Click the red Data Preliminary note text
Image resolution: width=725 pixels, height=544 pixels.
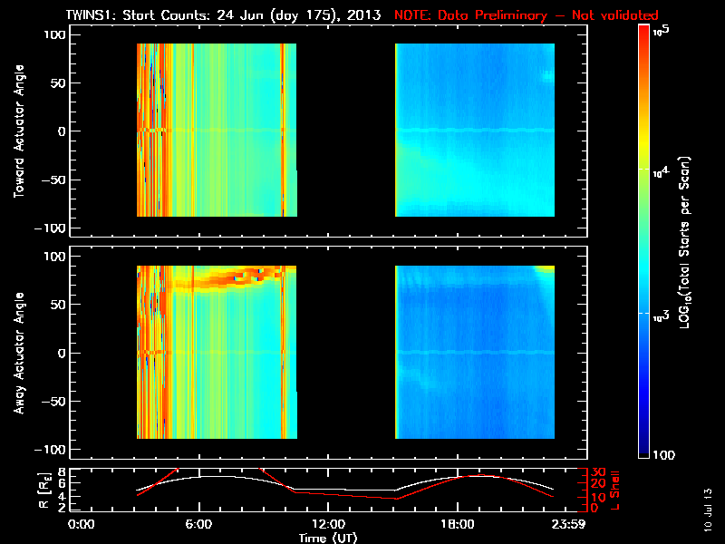click(x=527, y=15)
